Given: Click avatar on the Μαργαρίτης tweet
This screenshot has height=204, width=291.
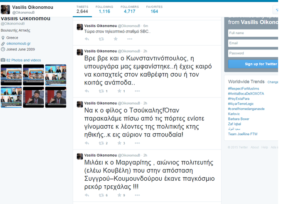Looking at the screenshot, I should tap(80, 156).
